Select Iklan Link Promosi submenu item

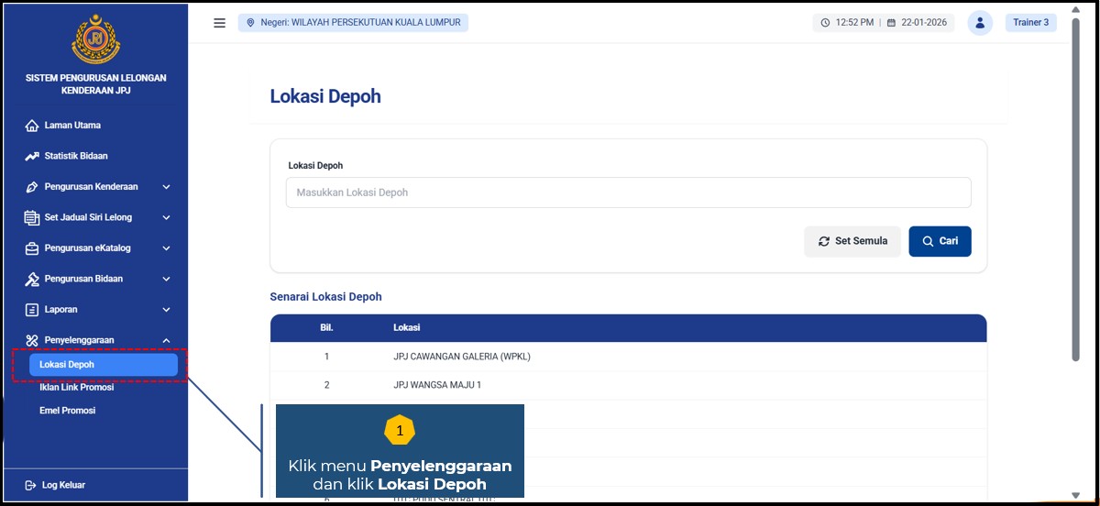point(77,388)
